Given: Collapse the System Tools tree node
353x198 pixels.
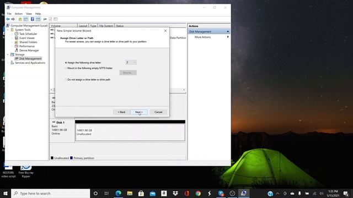Looking at the screenshot, I should pos(8,30).
